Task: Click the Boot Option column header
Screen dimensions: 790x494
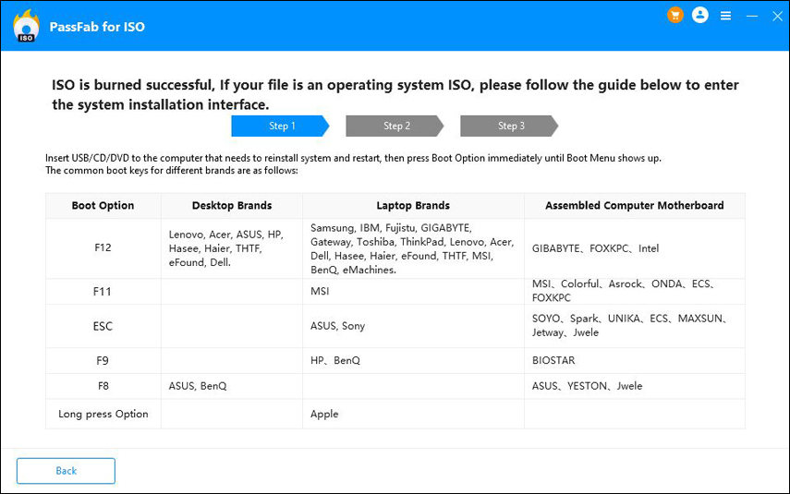Action: [103, 206]
